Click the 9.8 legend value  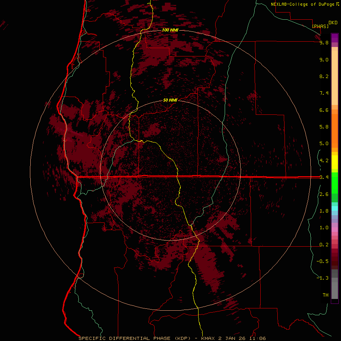pos(324,43)
